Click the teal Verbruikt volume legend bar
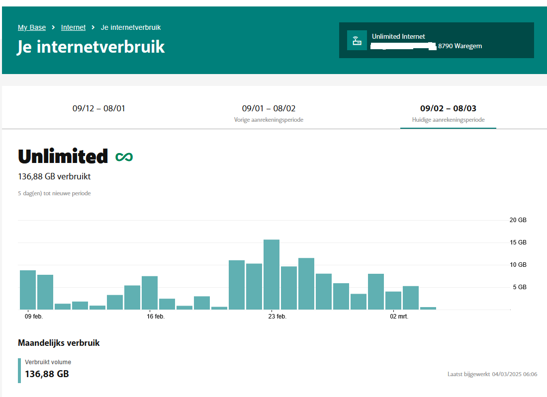 (x=19, y=370)
